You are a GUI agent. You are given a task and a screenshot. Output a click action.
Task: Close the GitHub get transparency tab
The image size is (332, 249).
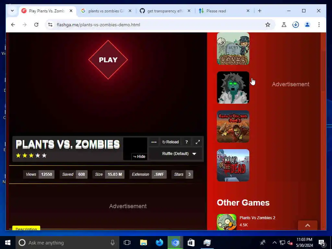pyautogui.click(x=189, y=11)
